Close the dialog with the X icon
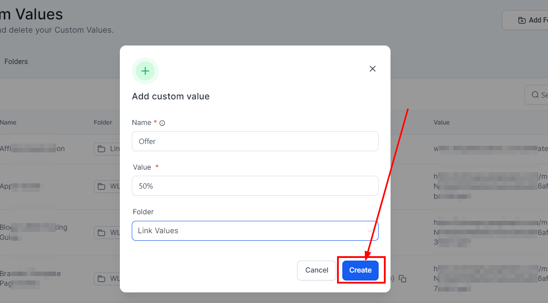 [372, 68]
